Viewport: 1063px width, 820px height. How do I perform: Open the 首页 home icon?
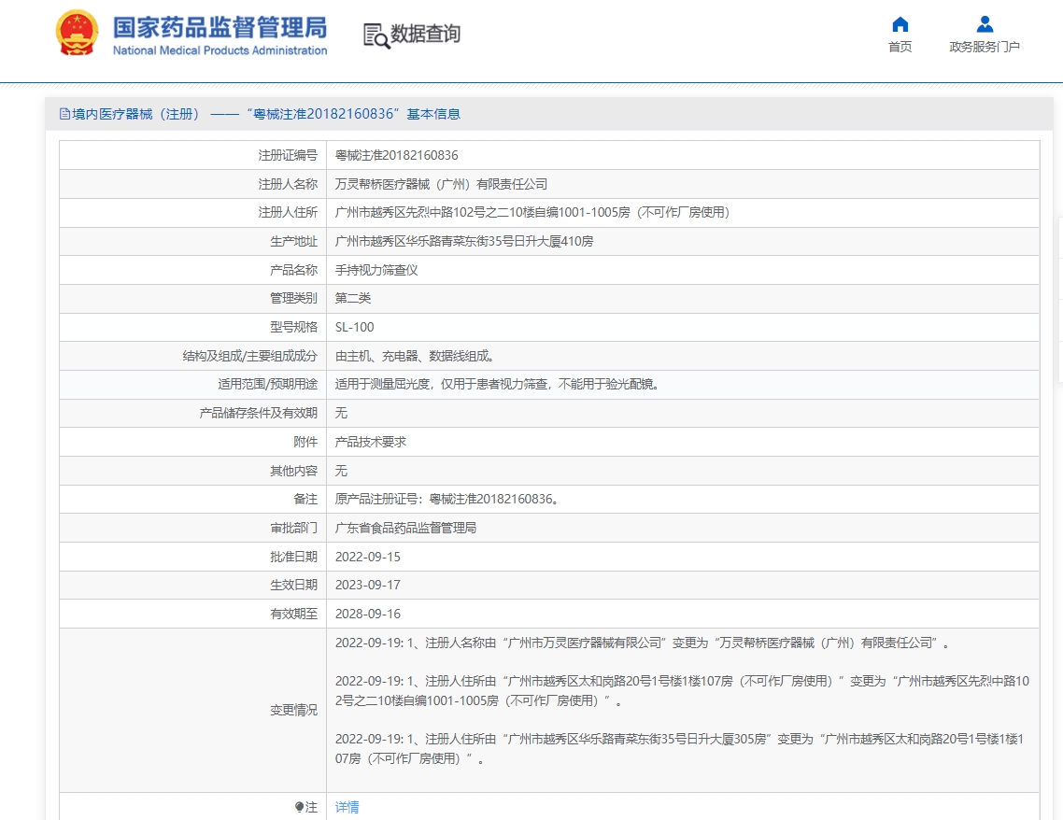point(900,25)
